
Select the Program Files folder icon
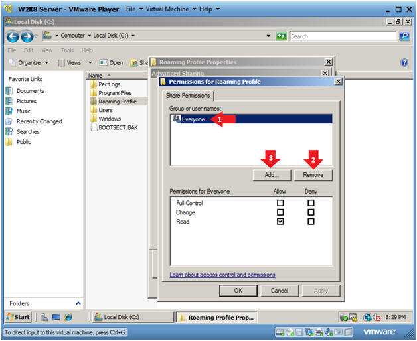point(94,93)
